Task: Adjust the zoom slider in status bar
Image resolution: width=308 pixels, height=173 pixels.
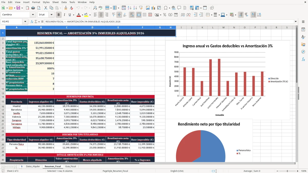Action: click(x=287, y=171)
